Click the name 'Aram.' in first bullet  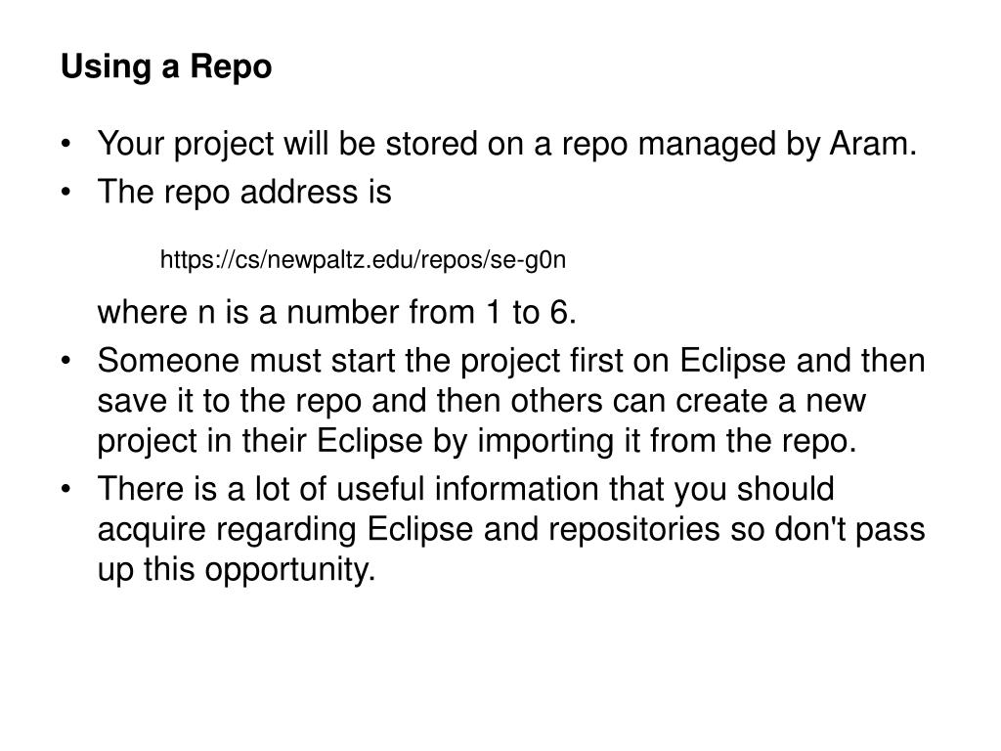(873, 143)
